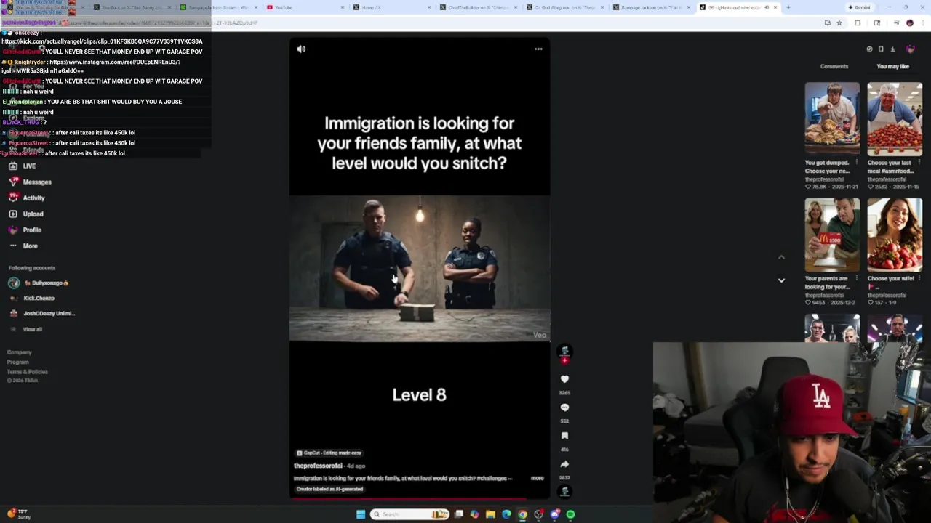
Task: Click the CapCut 'Editing made easy' tag
Action: pyautogui.click(x=329, y=453)
